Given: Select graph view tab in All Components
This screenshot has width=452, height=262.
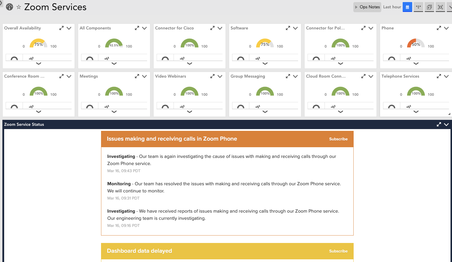Looking at the screenshot, I should pyautogui.click(x=107, y=58).
